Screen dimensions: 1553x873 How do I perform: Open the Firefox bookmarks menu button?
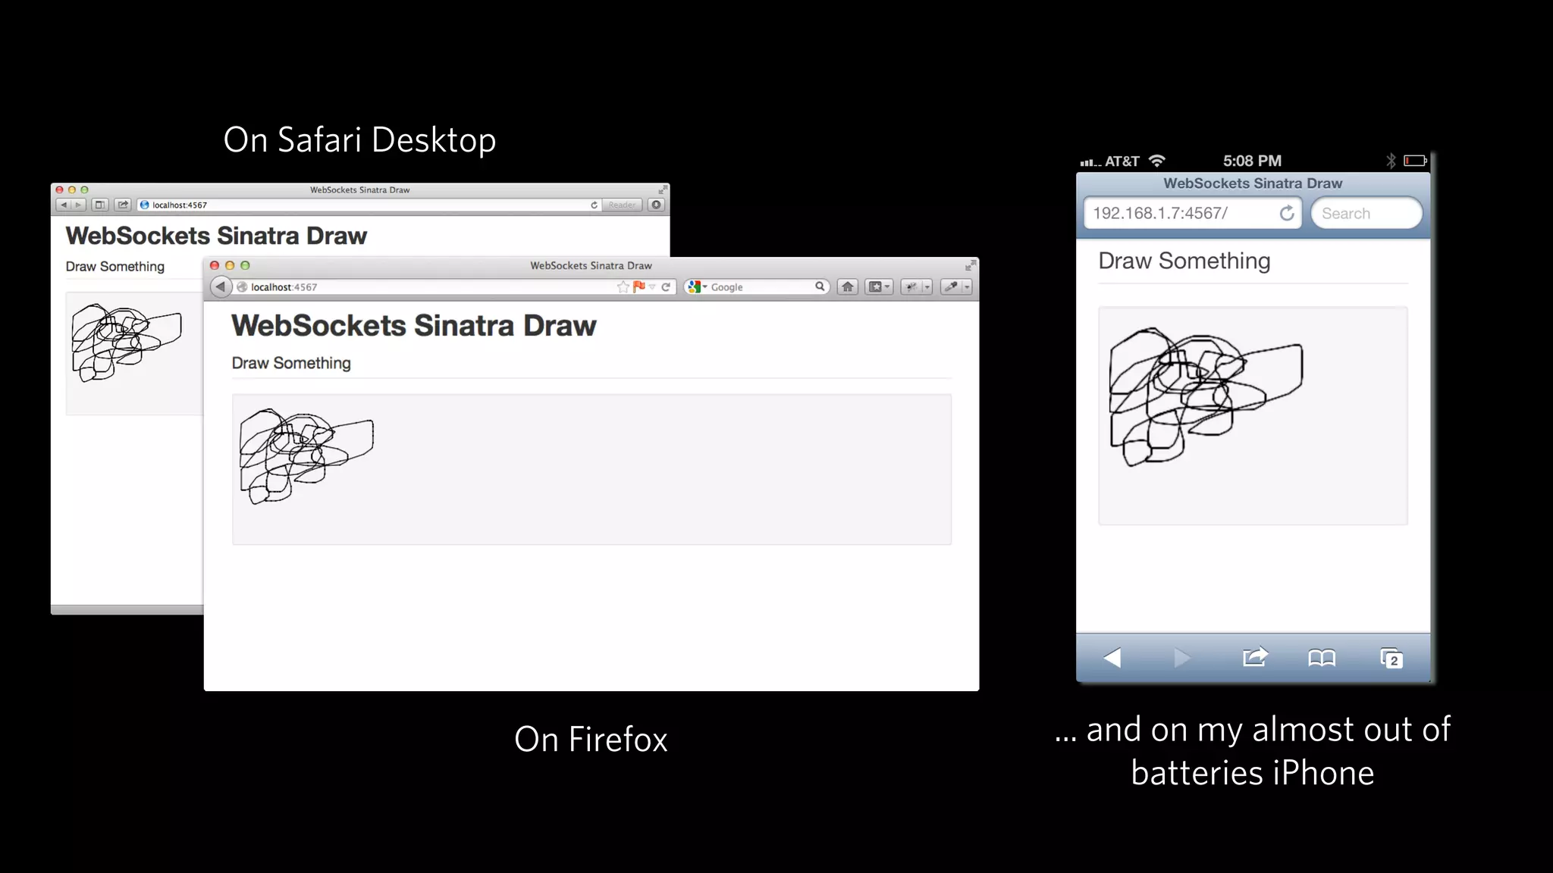(x=879, y=286)
